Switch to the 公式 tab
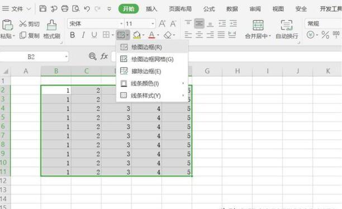Screen dimensions: 342x209 click(209, 9)
